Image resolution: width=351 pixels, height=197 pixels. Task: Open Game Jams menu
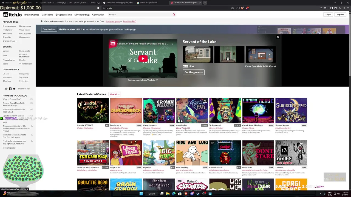click(x=47, y=15)
